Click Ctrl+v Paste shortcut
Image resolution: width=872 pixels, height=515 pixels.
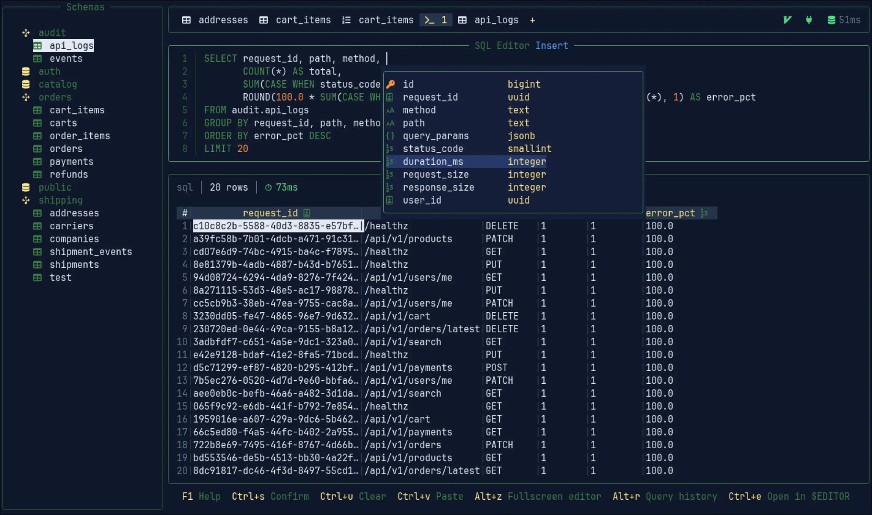pyautogui.click(x=430, y=496)
